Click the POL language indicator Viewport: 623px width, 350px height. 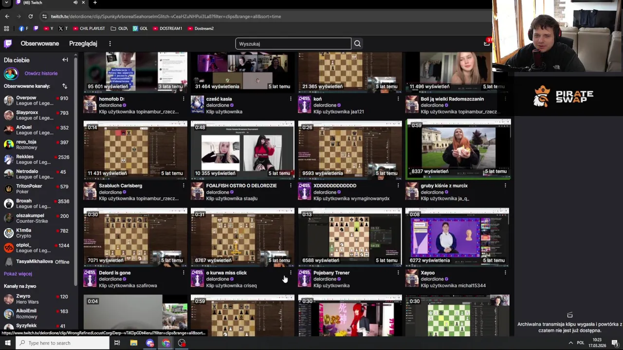(x=581, y=343)
